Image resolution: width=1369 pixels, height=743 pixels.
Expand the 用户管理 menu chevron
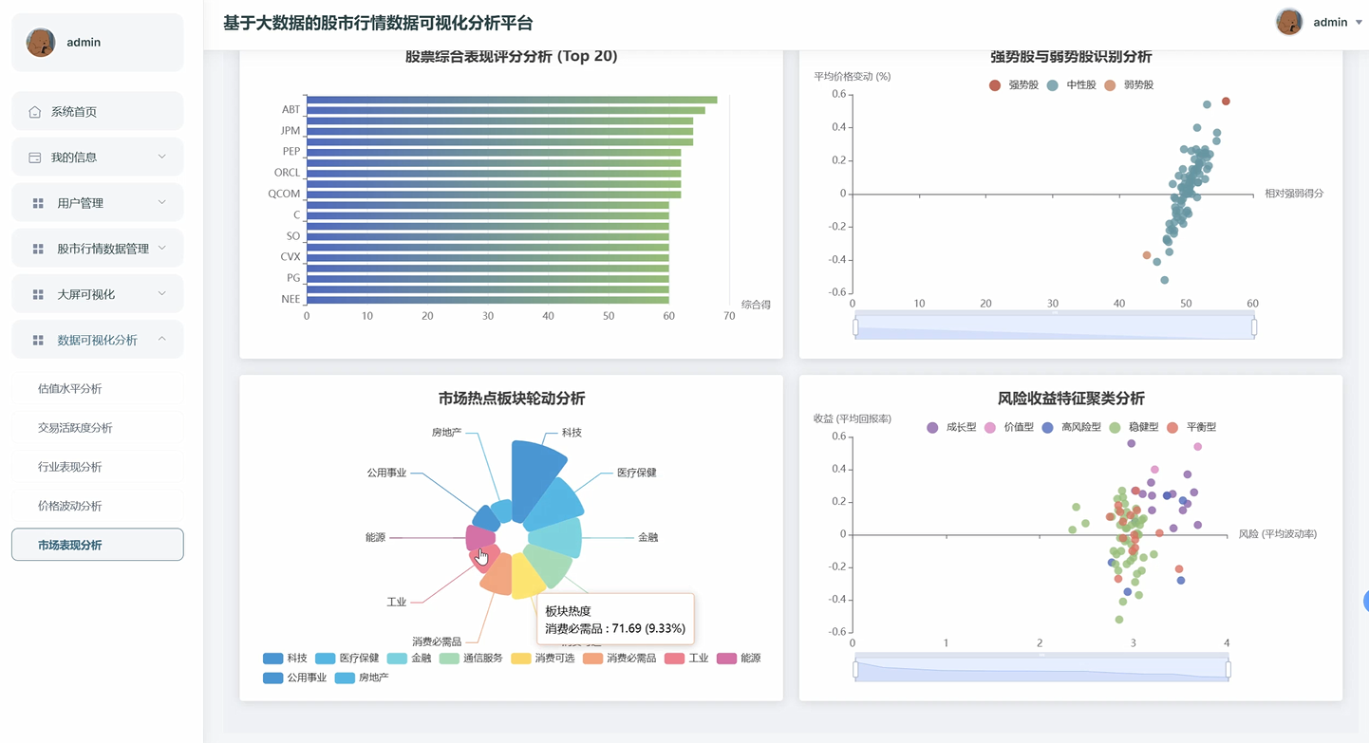tap(161, 202)
